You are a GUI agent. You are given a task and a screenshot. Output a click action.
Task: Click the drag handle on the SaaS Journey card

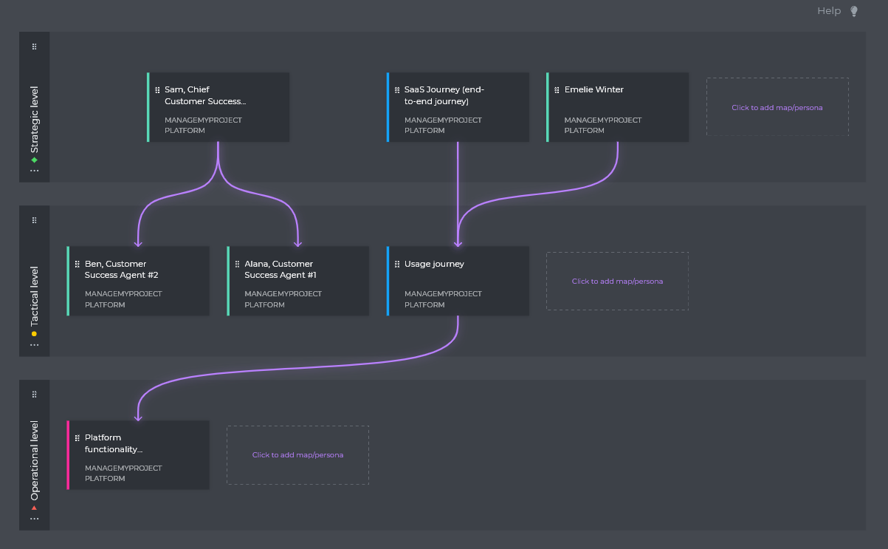[x=396, y=90]
